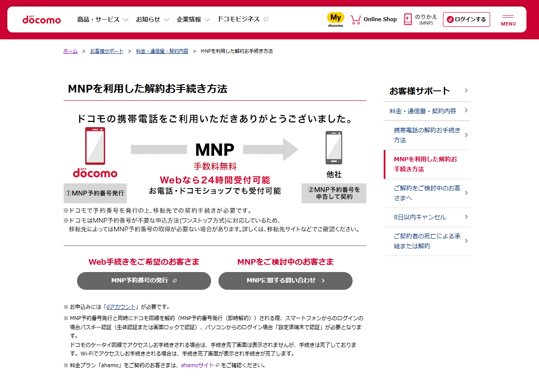The image size is (539, 378).
Task: Open 携帯電話の解約お手続き方法 in the sidebar
Action: [x=427, y=135]
